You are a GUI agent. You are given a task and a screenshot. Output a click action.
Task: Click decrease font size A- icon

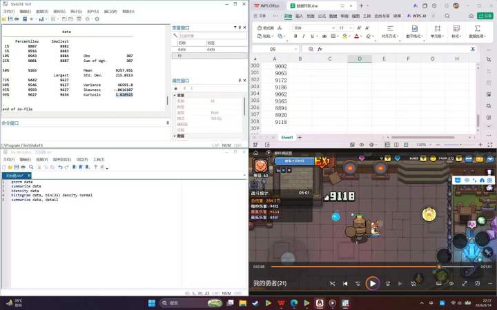coord(367,28)
